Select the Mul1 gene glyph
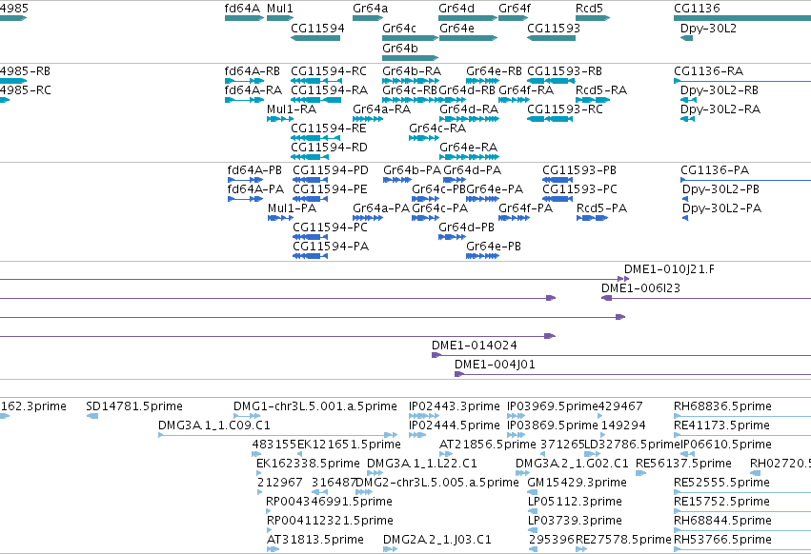Screen dimensions: 811x554 pos(280,18)
